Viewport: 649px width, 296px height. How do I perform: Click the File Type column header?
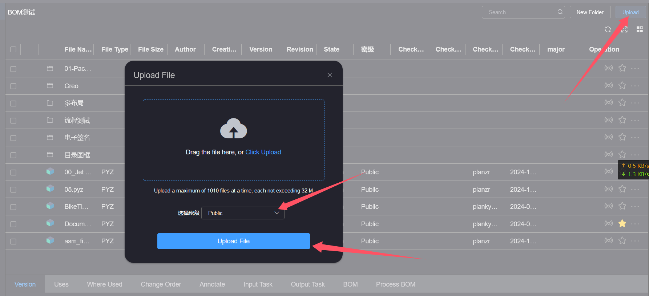click(115, 49)
